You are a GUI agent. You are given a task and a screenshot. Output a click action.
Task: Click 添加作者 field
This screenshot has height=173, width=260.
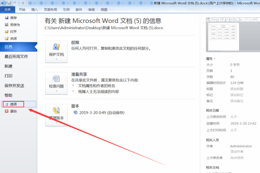click(237, 151)
